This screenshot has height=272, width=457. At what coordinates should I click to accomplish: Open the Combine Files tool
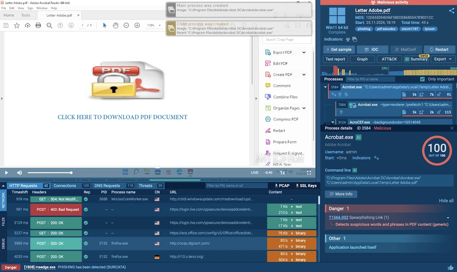tap(285, 97)
